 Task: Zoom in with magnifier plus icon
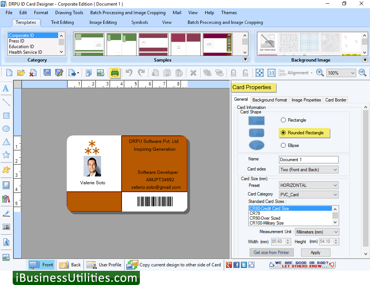pyautogui.click(x=320, y=73)
